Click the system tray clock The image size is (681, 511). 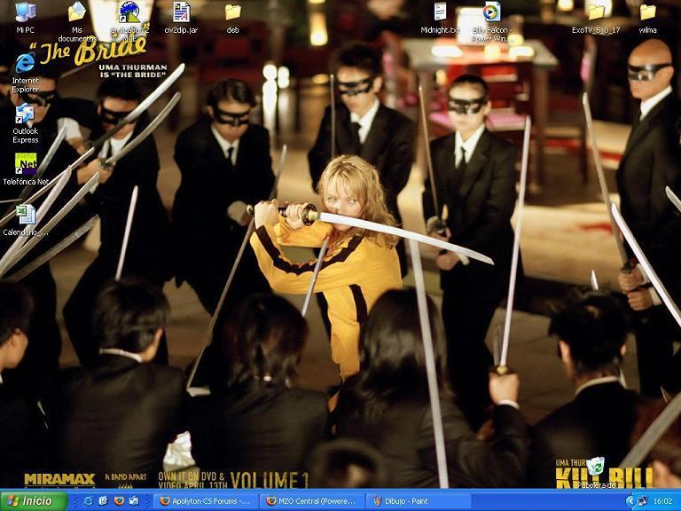pyautogui.click(x=662, y=501)
